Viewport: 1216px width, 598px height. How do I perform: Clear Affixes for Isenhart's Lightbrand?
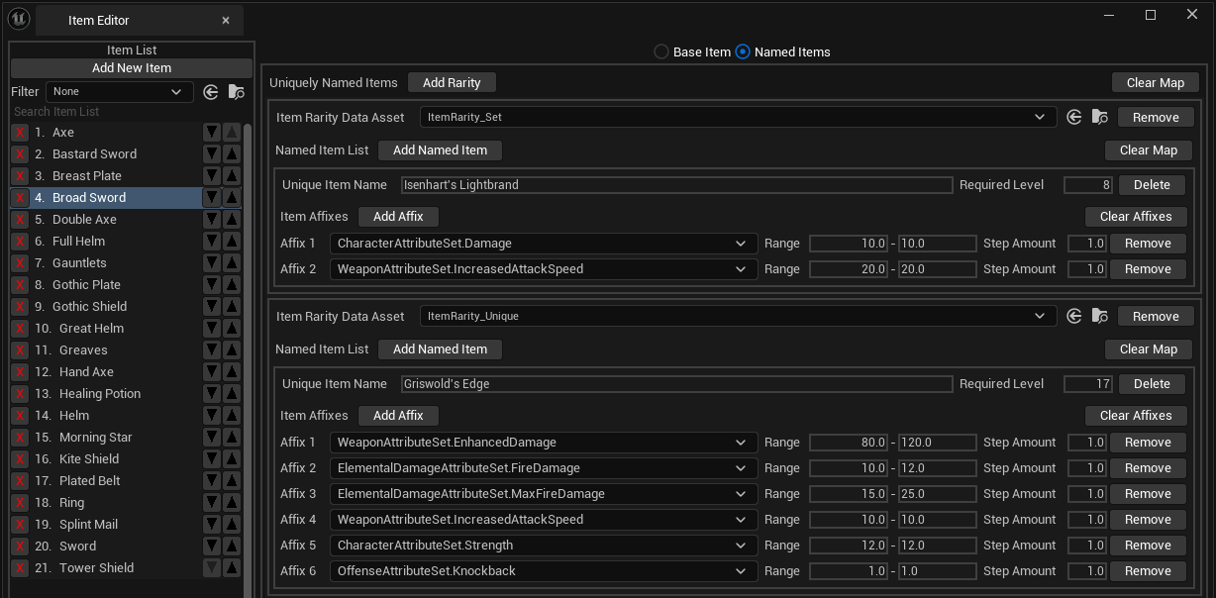[1136, 217]
